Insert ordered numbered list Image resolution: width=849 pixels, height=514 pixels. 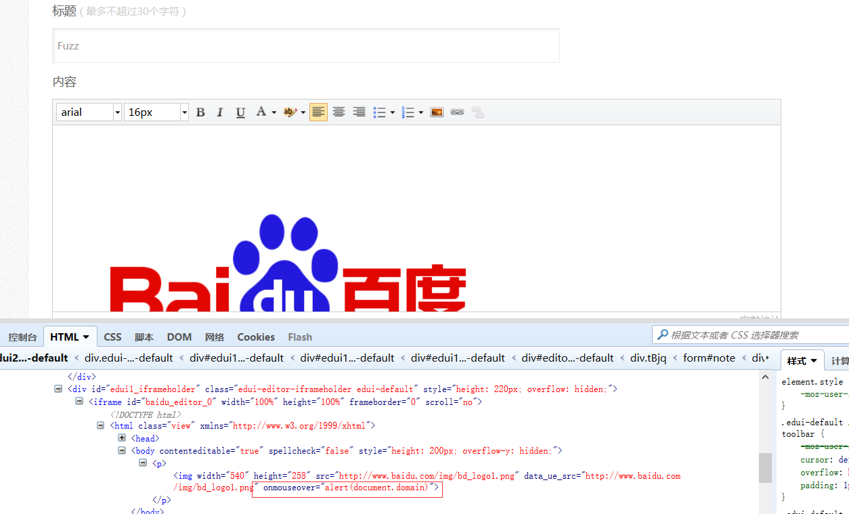pos(408,112)
